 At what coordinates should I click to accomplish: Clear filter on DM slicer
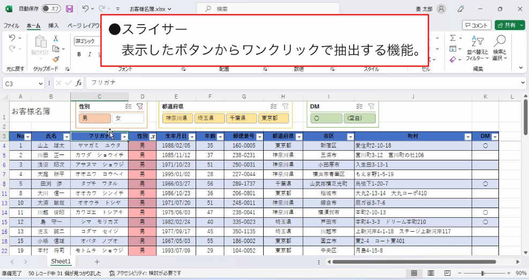(371, 106)
